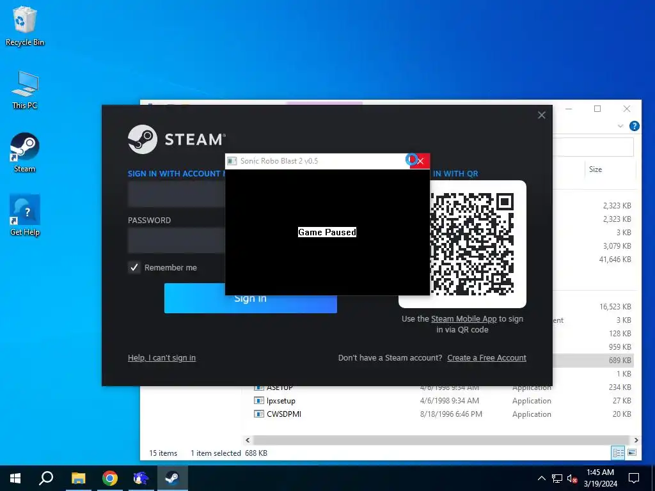Screen dimensions: 655x491
Task: Click the Sonic Robo Blast 2 title bar
Action: point(317,161)
